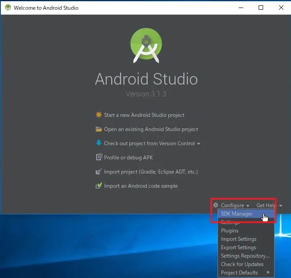Select Check for Updates

click(x=246, y=264)
